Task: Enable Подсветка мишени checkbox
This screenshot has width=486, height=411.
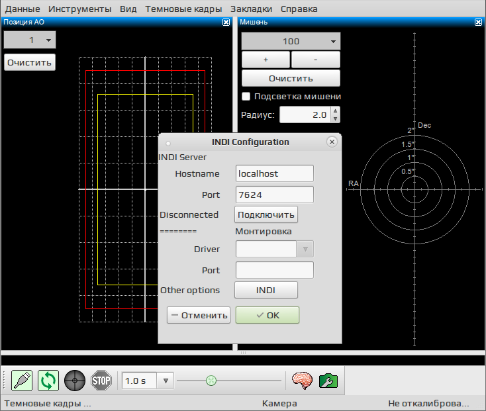Action: [x=246, y=97]
